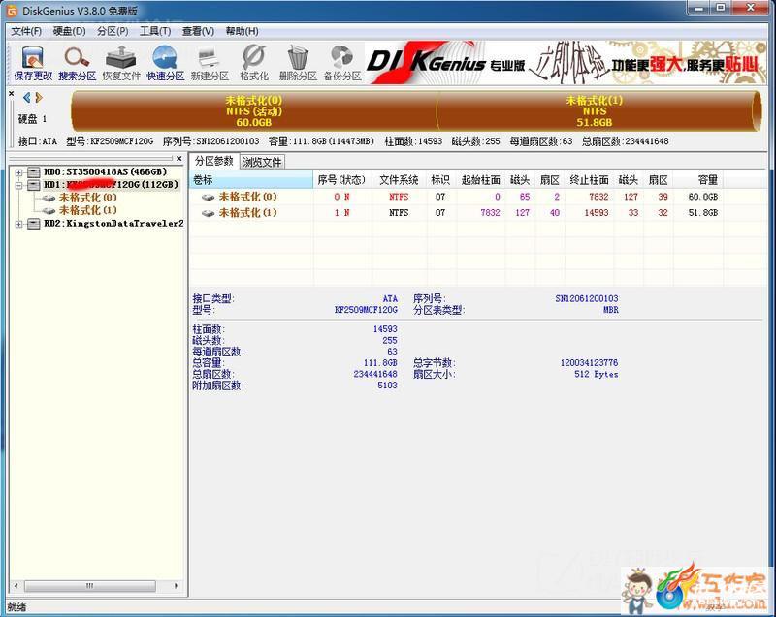Open the 搜索分区 search partition tool
The width and height of the screenshot is (776, 617).
tap(77, 63)
